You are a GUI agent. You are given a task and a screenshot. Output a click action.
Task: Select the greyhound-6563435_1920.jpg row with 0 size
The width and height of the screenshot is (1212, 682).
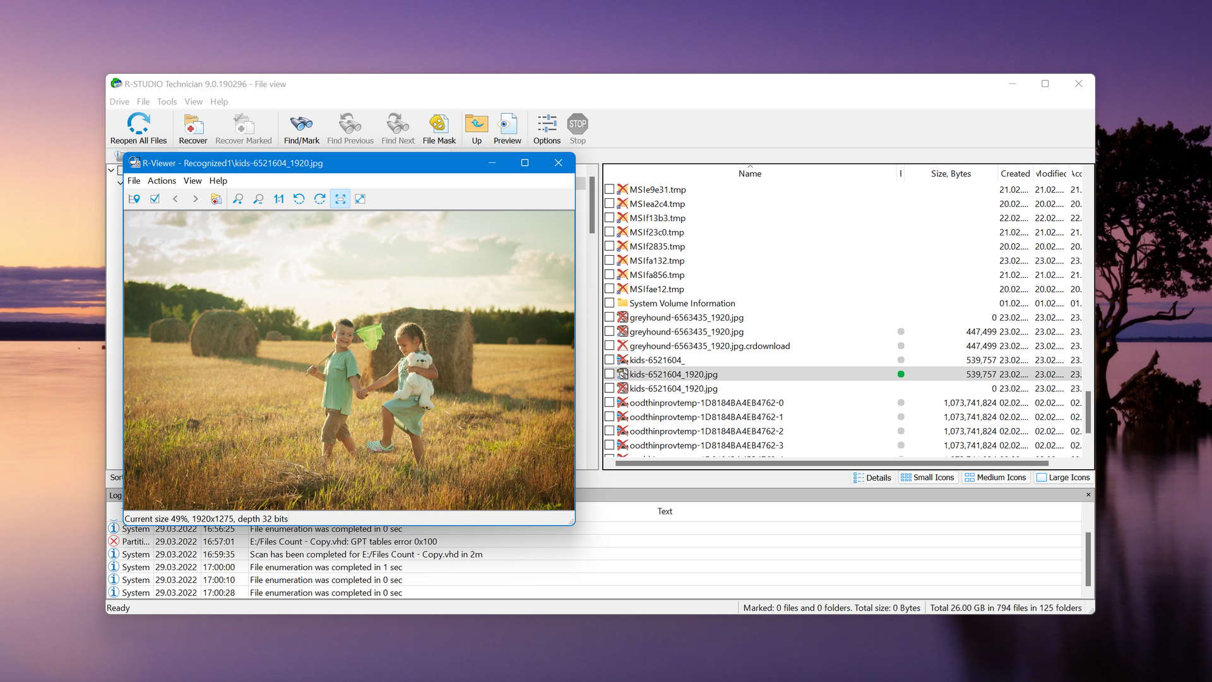[843, 317]
